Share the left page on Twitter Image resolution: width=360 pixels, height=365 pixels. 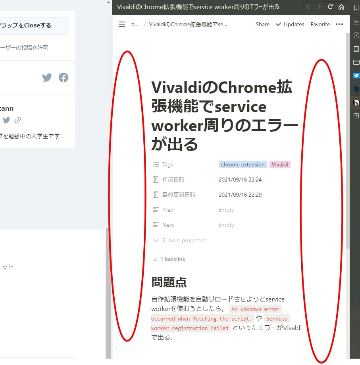pyautogui.click(x=47, y=77)
